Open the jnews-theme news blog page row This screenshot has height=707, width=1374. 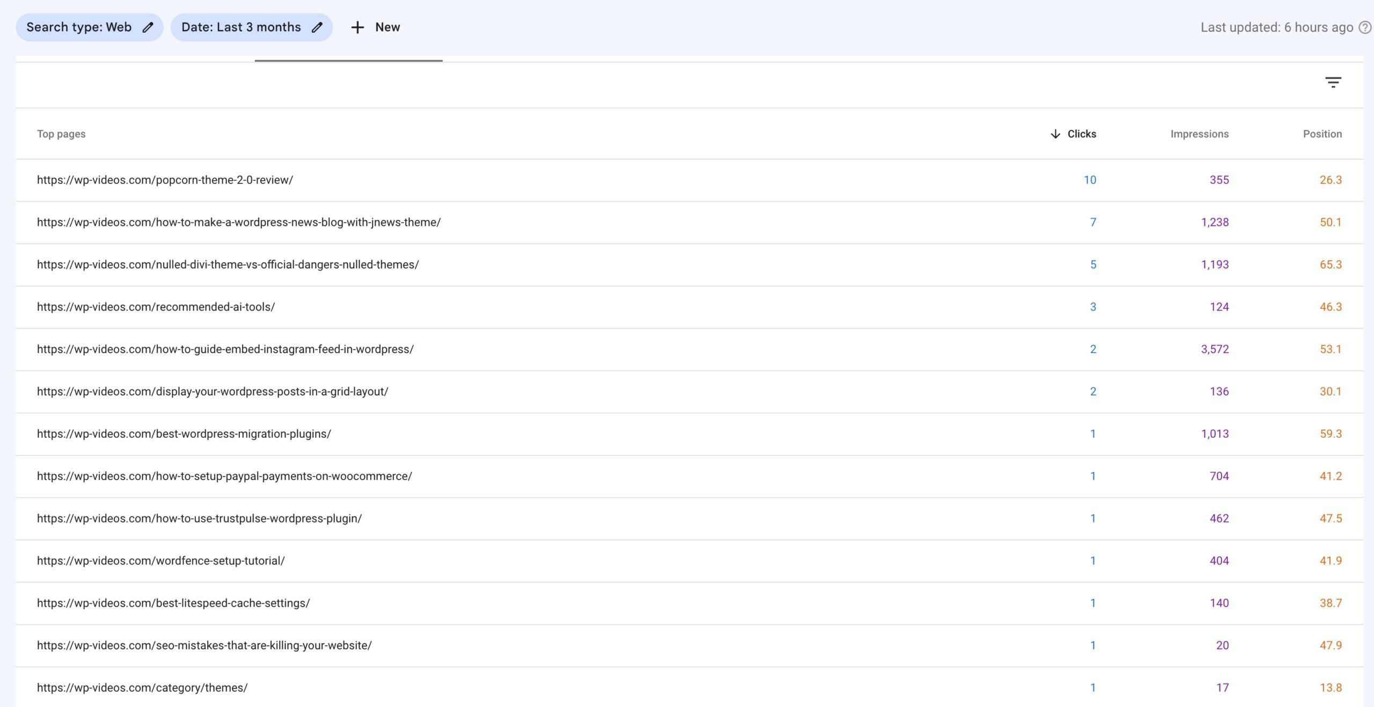pyautogui.click(x=239, y=223)
